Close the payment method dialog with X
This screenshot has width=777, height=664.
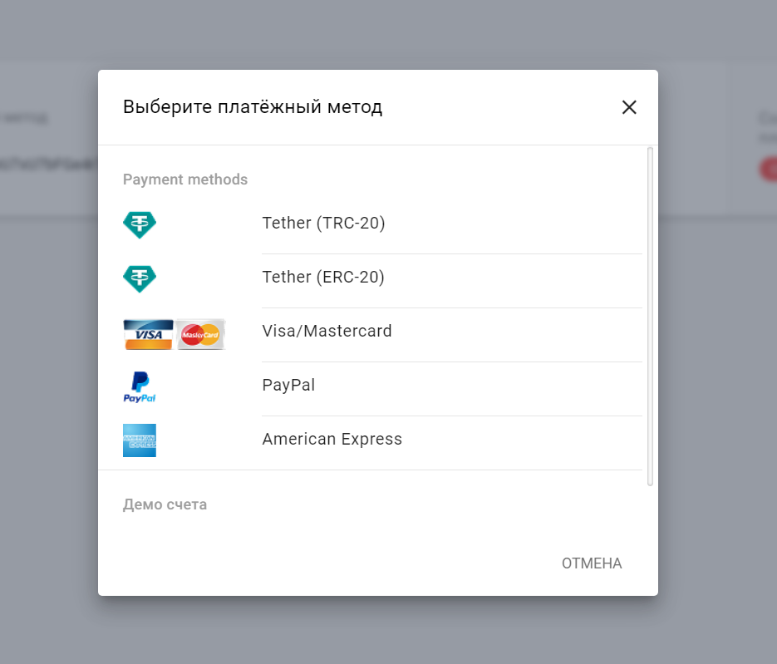629,107
